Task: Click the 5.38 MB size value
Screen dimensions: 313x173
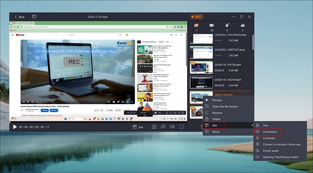Action: point(233,70)
